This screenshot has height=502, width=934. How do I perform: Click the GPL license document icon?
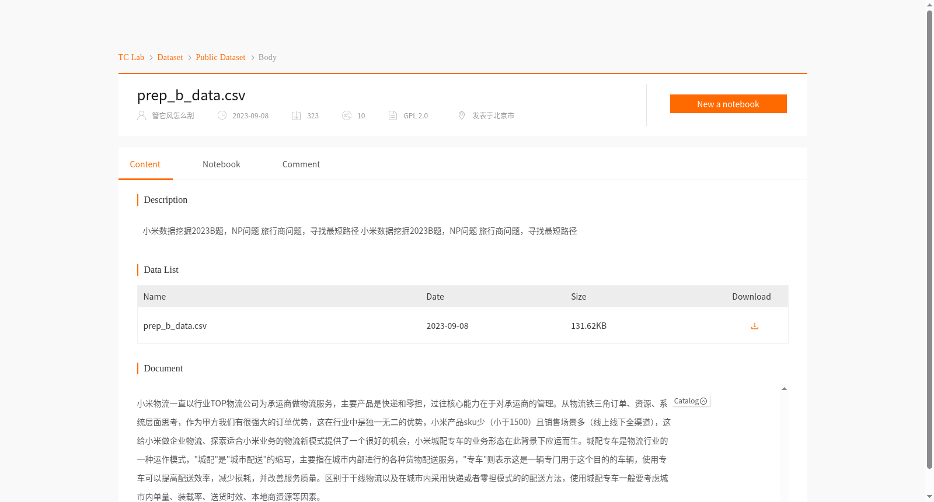393,115
